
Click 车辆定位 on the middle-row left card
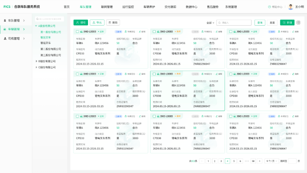130,74
